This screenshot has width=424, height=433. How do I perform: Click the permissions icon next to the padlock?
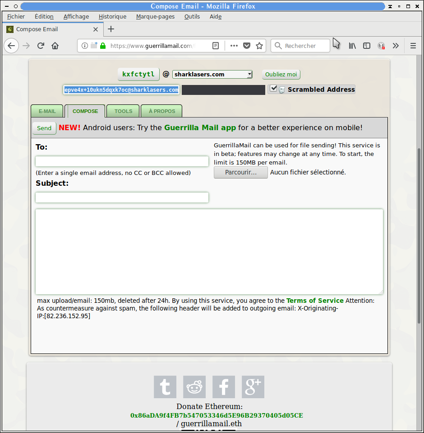tap(94, 45)
